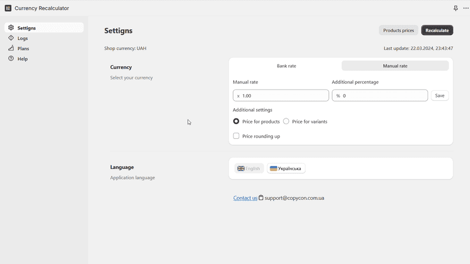Click the Plans chart icon in sidebar
The width and height of the screenshot is (470, 264).
coord(11,48)
